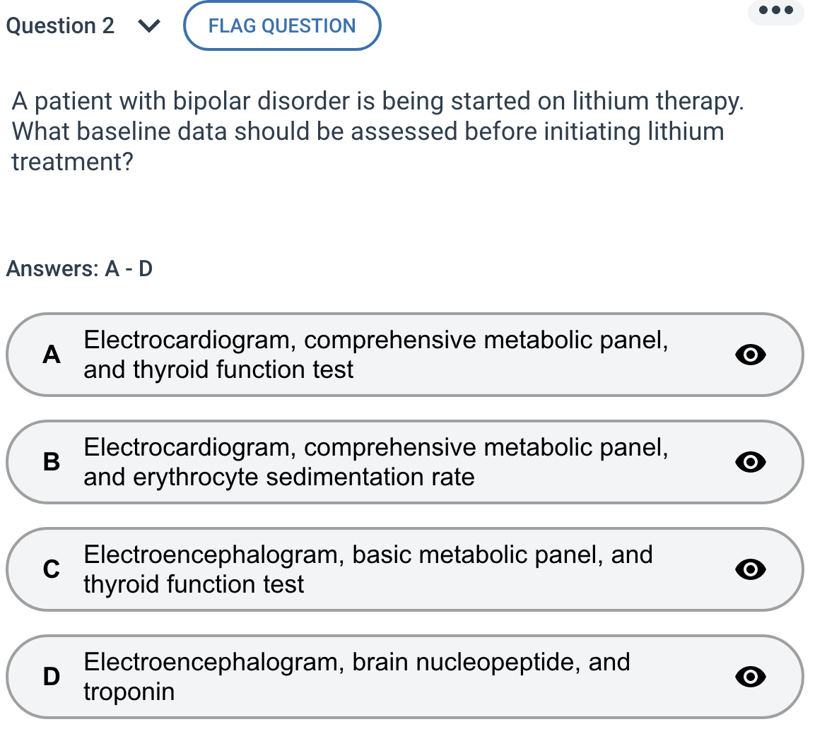Viewport: 827px width, 753px height.
Task: Click the letter C option label
Action: (x=52, y=569)
